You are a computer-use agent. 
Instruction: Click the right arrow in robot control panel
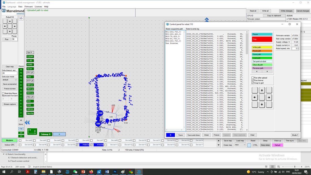point(269,98)
